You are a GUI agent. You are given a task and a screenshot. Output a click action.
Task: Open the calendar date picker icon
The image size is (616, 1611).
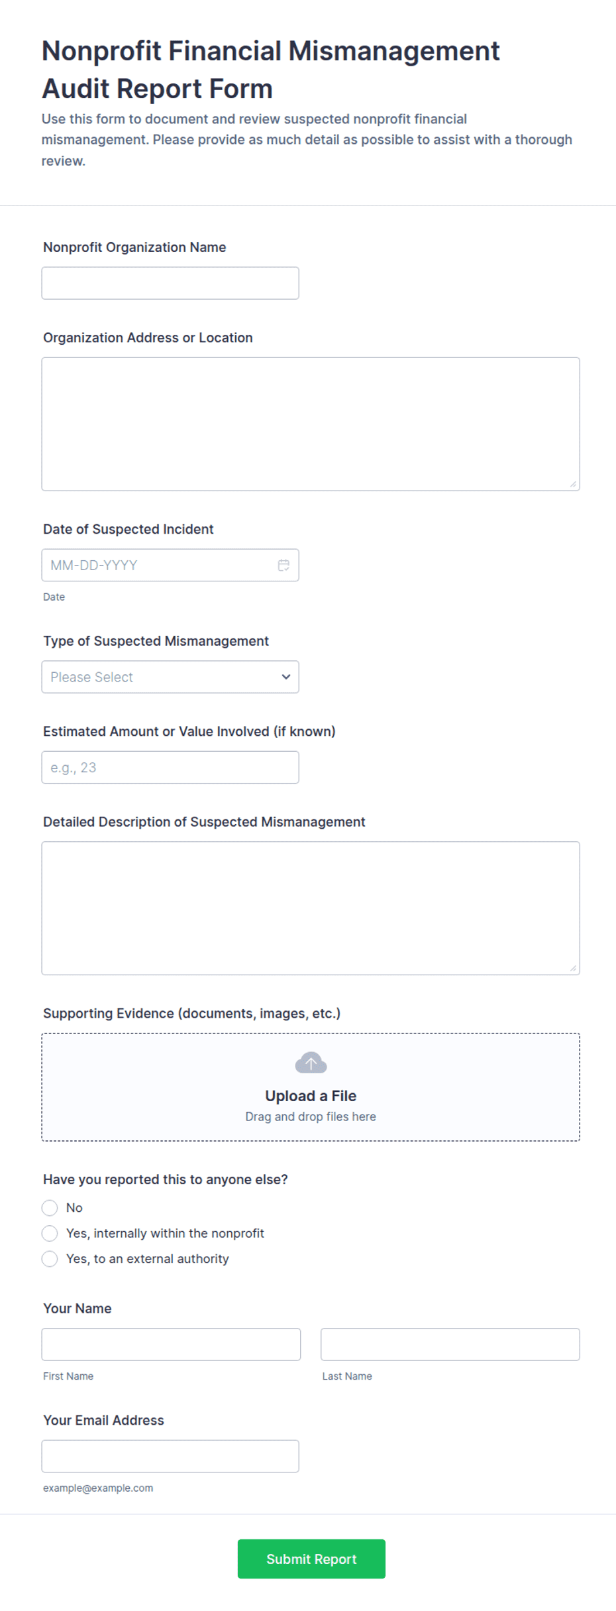[x=283, y=565]
